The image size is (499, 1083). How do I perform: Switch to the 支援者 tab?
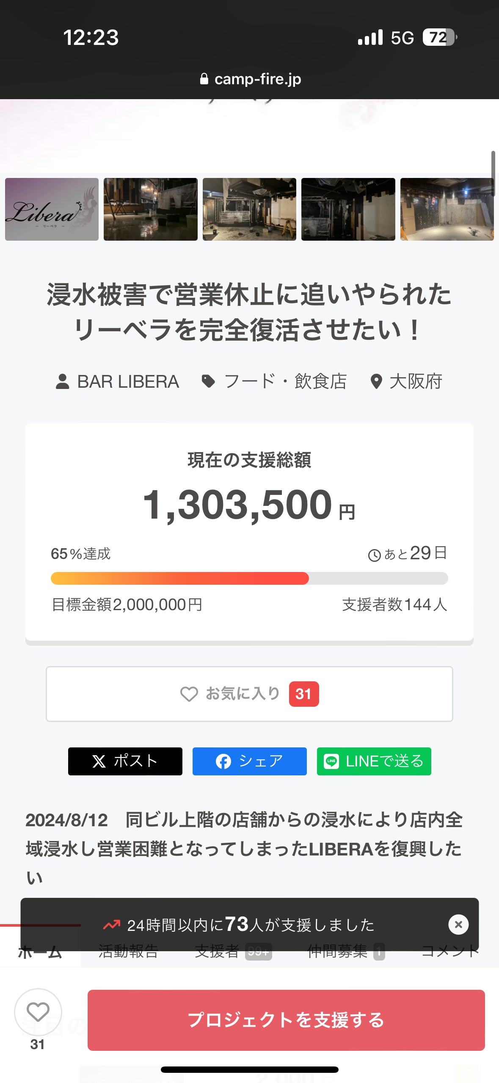(233, 952)
